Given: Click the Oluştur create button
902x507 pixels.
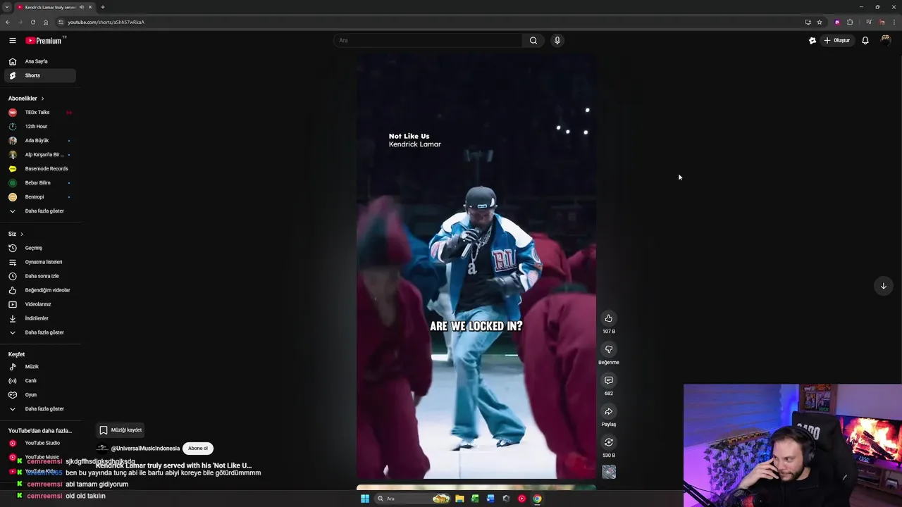Looking at the screenshot, I should coord(837,40).
